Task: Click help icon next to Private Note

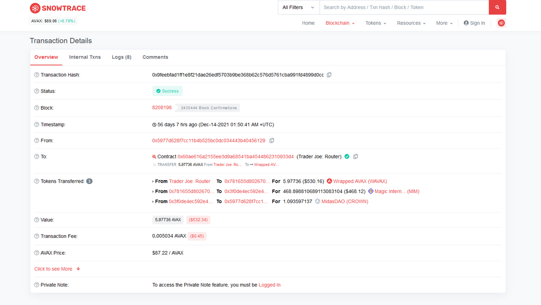Action: [x=37, y=285]
